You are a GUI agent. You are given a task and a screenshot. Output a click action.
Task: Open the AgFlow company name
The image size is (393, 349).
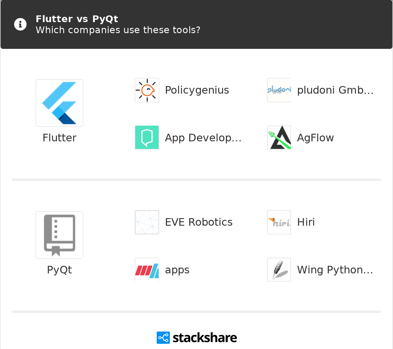315,138
